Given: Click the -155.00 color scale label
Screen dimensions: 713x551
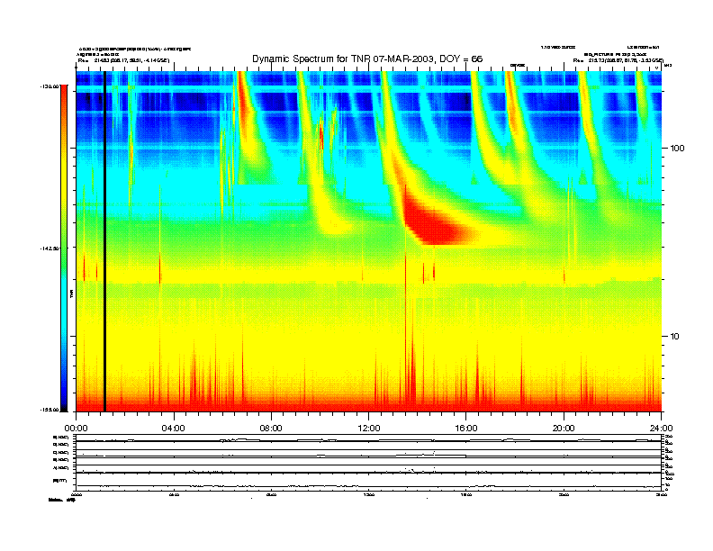Looking at the screenshot, I should tap(50, 410).
